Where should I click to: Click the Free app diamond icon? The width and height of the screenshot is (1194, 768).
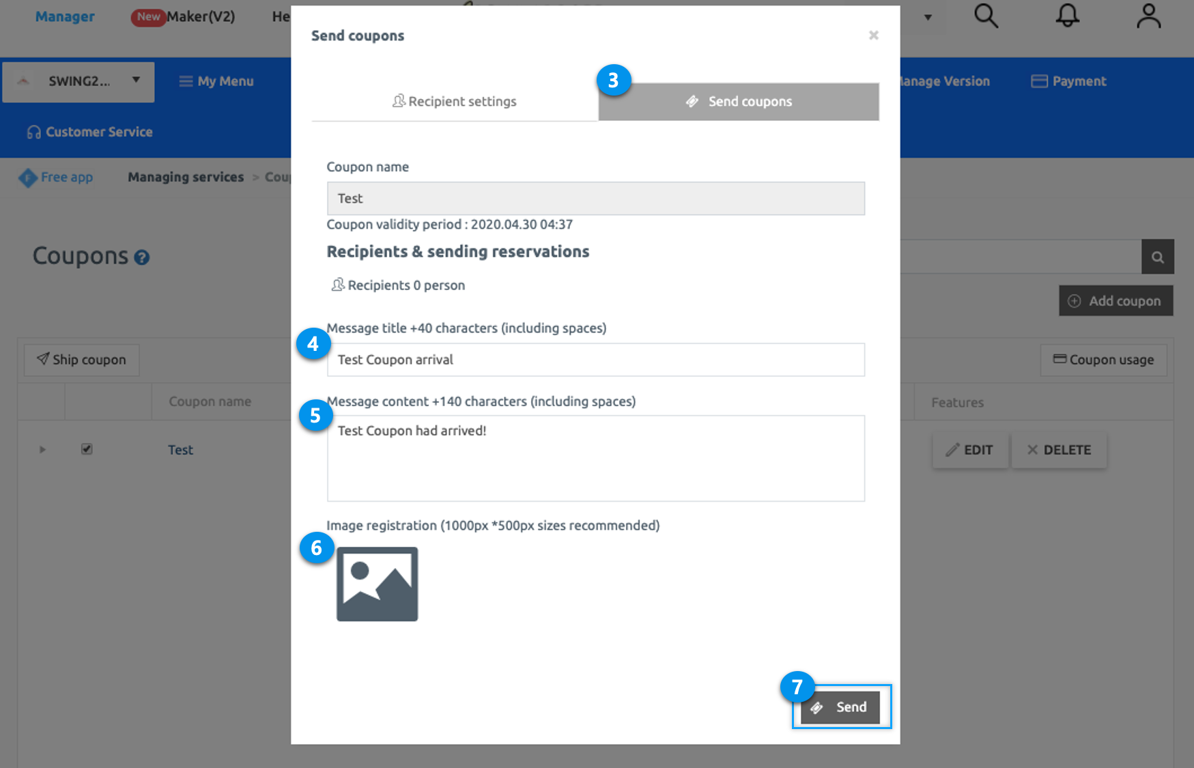click(27, 177)
